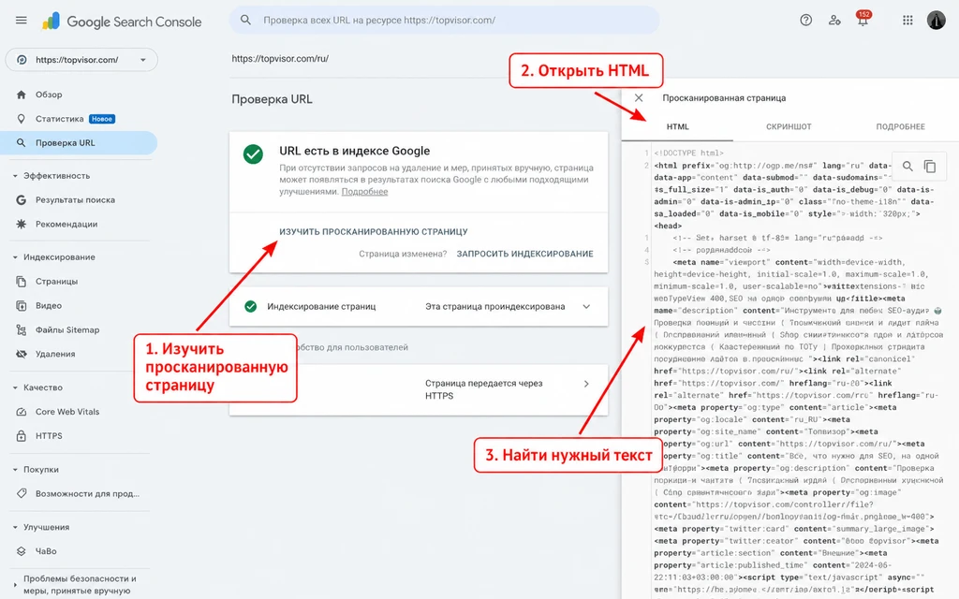This screenshot has height=599, width=959.
Task: Open the HTTPS details row arrow
Action: click(x=586, y=384)
